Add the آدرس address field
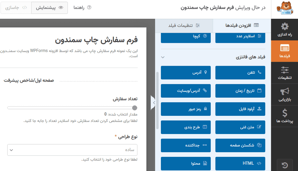This screenshot has height=171, width=298. pyautogui.click(x=186, y=73)
